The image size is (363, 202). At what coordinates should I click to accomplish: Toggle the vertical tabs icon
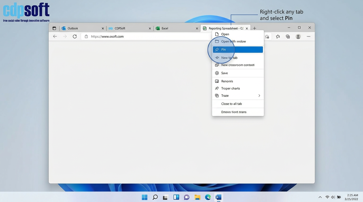tap(54, 28)
